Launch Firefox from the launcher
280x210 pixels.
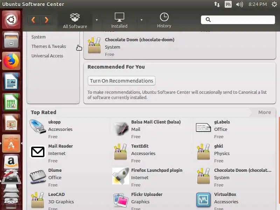11,61
